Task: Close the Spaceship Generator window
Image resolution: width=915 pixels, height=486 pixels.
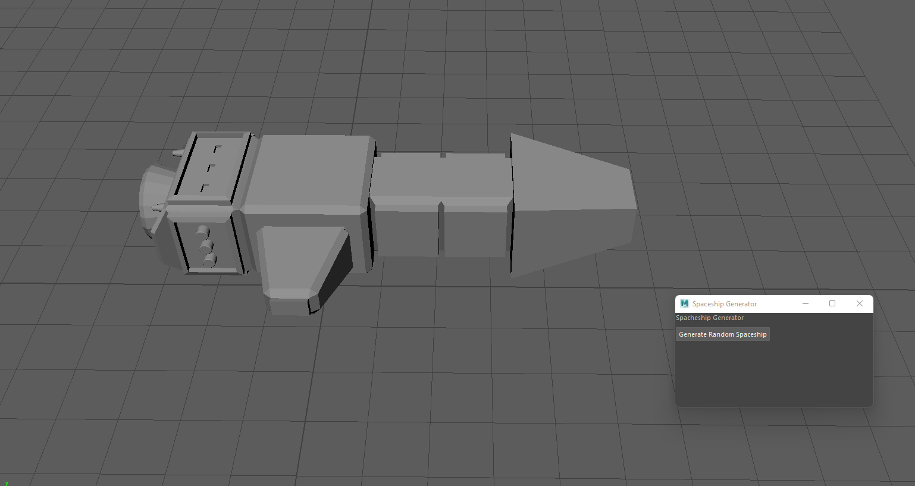Action: [x=860, y=303]
